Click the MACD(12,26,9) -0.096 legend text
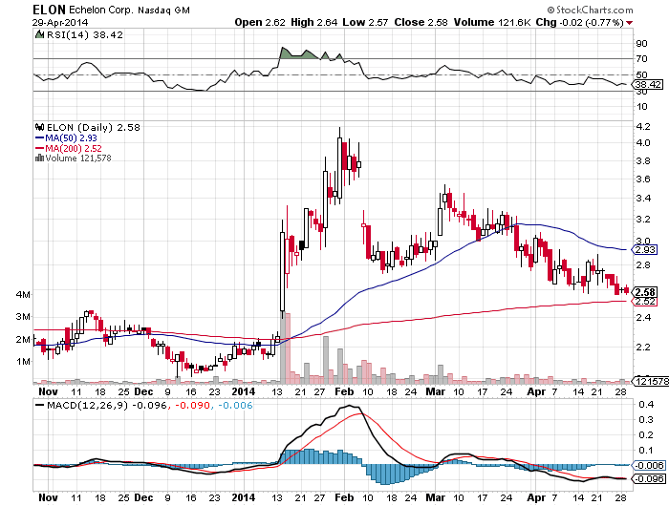This screenshot has width=669, height=506. click(x=107, y=405)
